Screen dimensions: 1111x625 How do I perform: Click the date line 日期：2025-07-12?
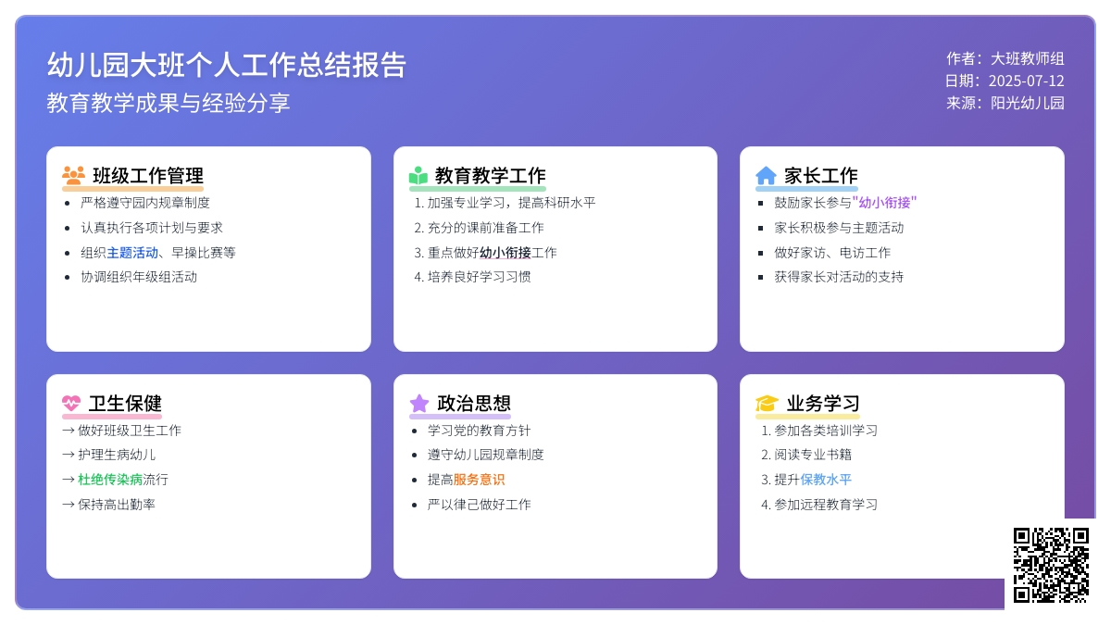click(1005, 81)
